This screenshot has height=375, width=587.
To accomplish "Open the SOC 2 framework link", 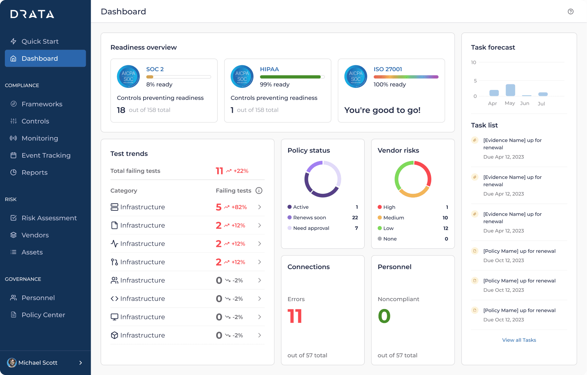I will coord(155,69).
